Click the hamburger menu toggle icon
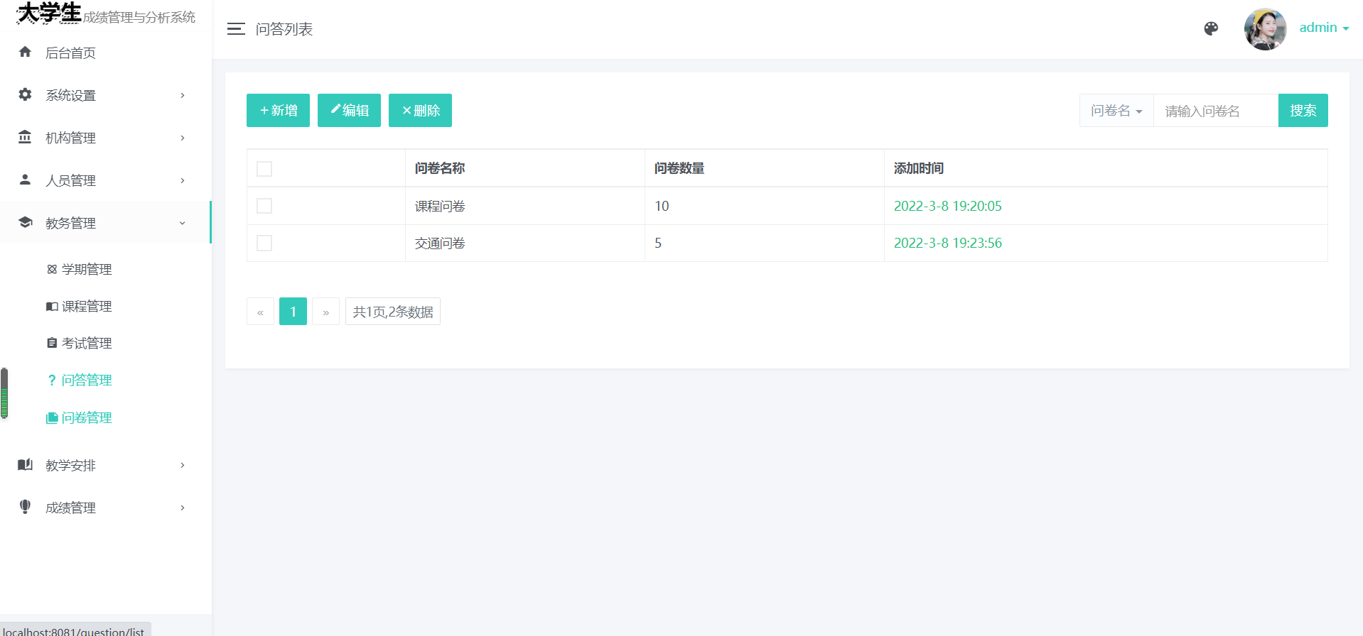This screenshot has width=1363, height=636. [x=236, y=29]
